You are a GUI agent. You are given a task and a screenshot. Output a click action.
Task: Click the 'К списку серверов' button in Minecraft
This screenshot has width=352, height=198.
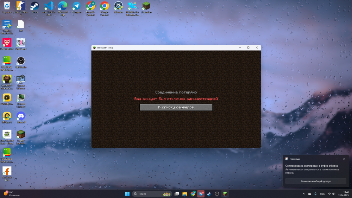click(176, 107)
